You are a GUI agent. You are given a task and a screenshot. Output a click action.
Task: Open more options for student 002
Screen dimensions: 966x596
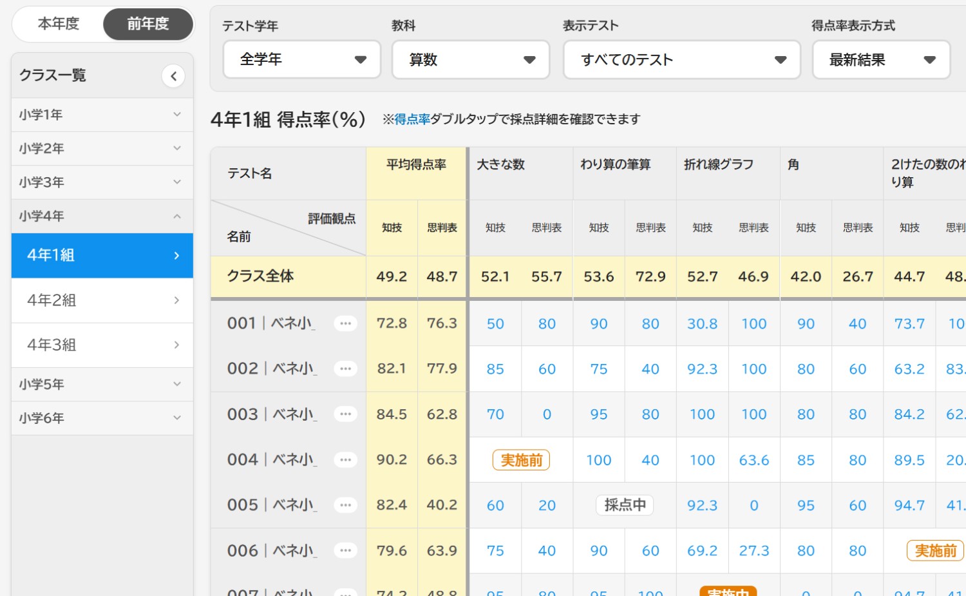[345, 369]
